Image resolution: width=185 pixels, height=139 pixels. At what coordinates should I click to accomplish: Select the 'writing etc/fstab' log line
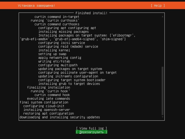[x=54, y=61]
